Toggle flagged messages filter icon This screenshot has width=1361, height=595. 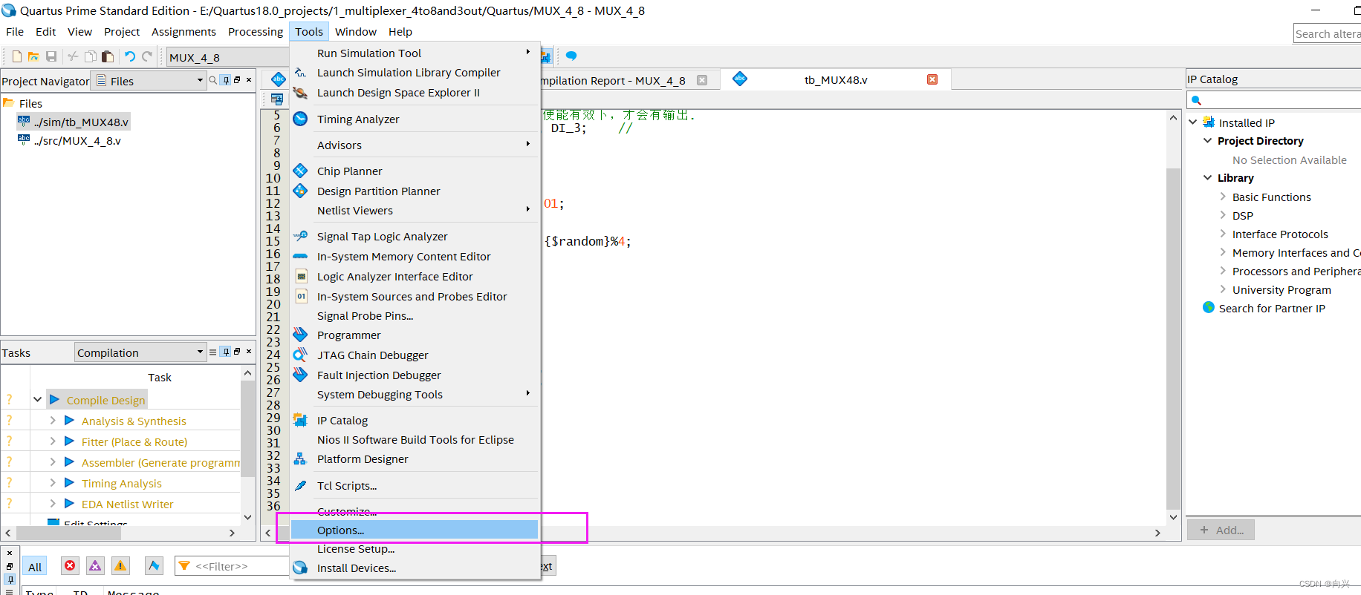coord(154,566)
